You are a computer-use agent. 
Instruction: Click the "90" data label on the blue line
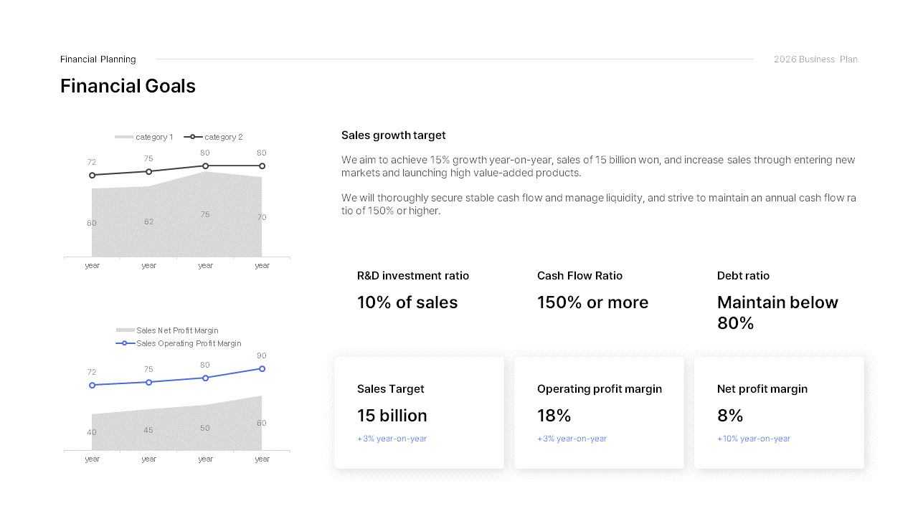pos(262,355)
